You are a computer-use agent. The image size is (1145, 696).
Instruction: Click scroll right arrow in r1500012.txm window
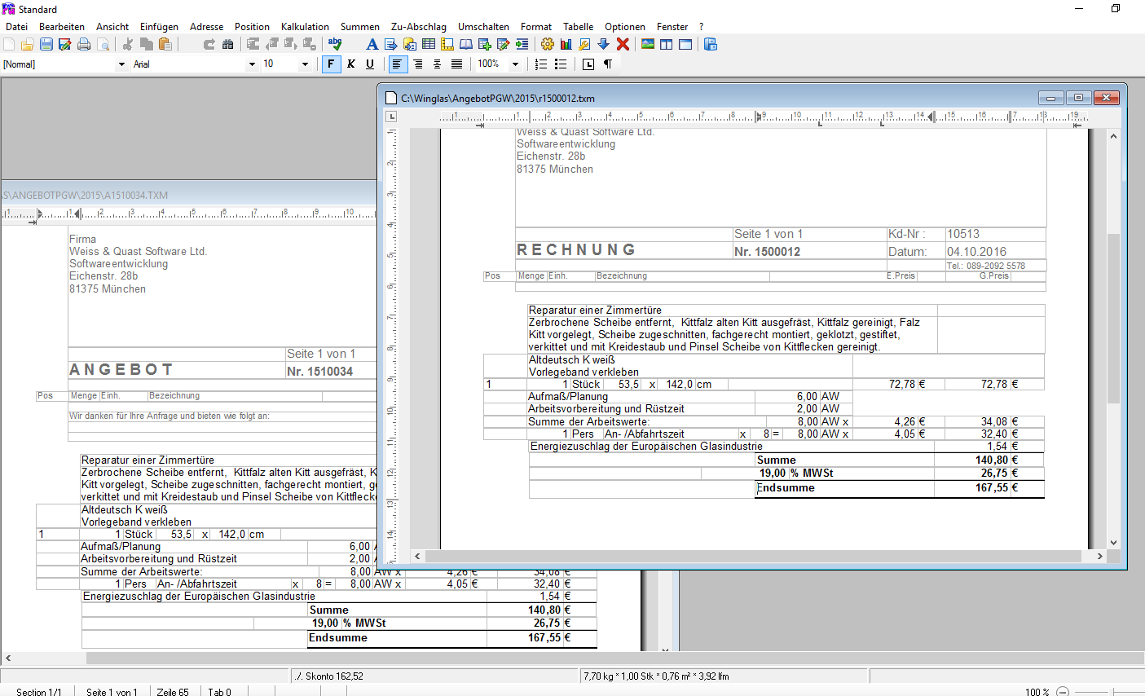pyautogui.click(x=1099, y=556)
